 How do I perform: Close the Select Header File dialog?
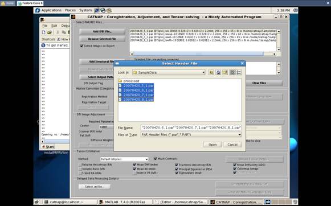[242, 63]
